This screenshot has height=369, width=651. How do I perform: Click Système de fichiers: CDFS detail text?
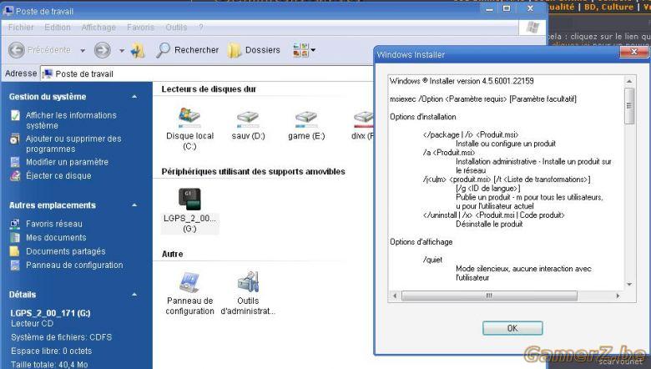point(62,337)
